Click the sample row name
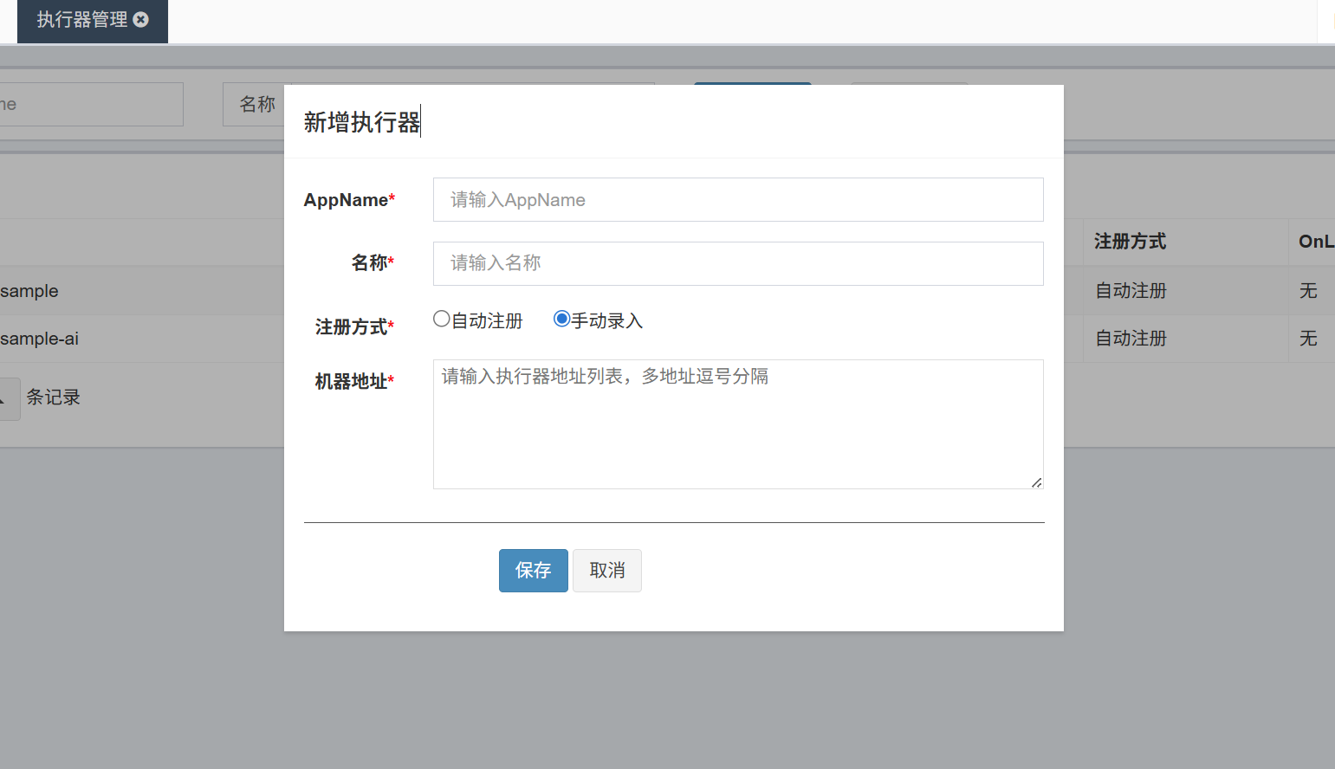 pyautogui.click(x=29, y=291)
